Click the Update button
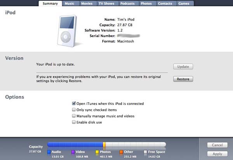This screenshot has width=233, height=160. tap(183, 67)
